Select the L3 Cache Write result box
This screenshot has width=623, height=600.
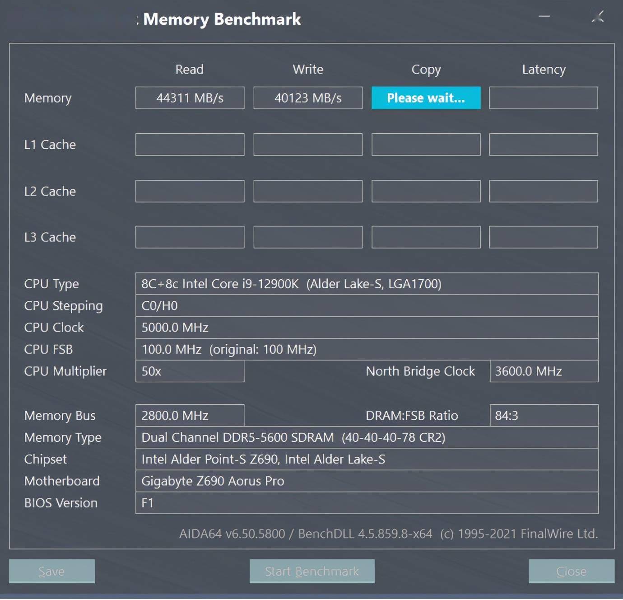(x=308, y=237)
